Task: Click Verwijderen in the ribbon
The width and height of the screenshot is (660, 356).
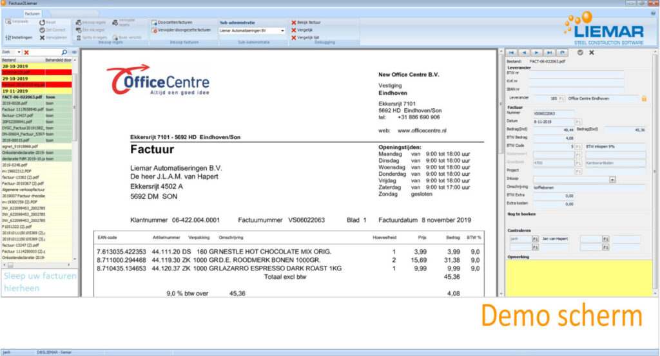Action: (x=53, y=37)
